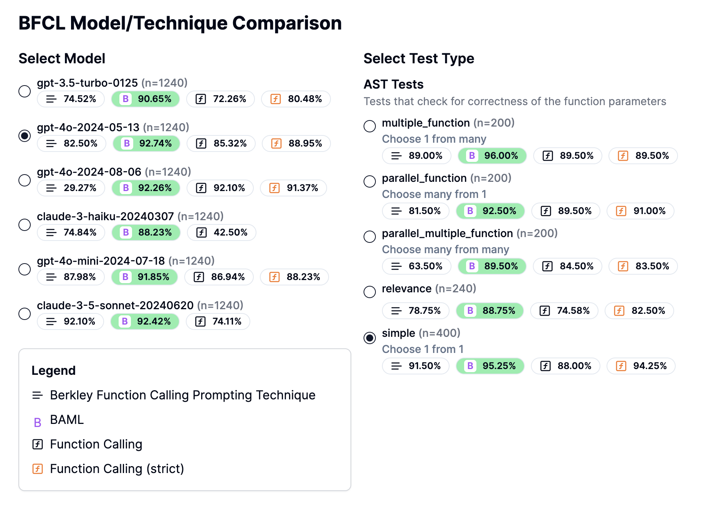Viewport: 701px width, 511px height.
Task: Click the BAML icon in the Legend
Action: coord(38,422)
